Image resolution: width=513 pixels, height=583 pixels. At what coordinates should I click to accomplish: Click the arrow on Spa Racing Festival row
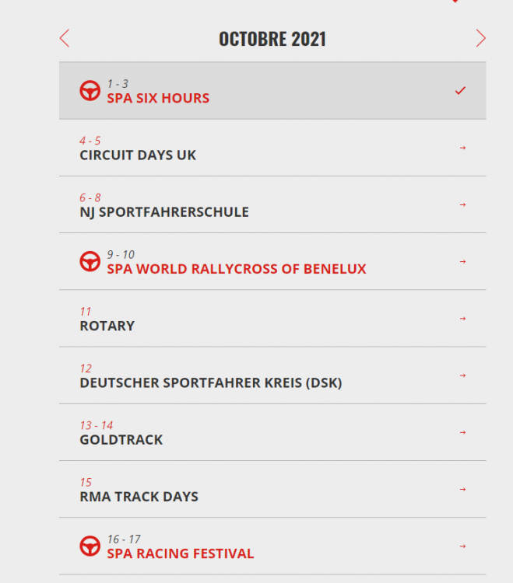point(462,546)
